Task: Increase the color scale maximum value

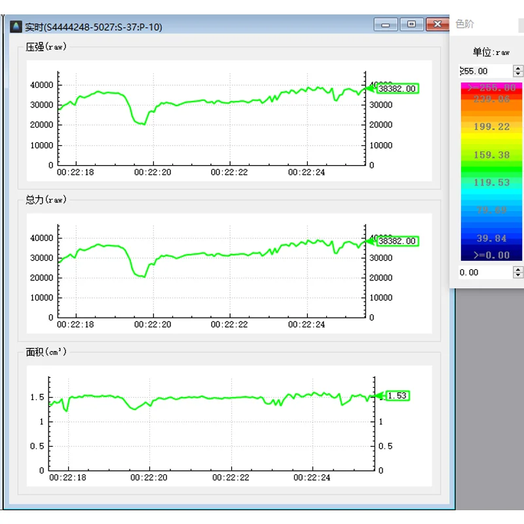Action: pyautogui.click(x=518, y=68)
